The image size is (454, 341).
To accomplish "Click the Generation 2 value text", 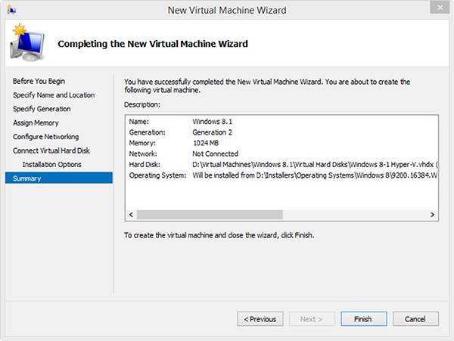I will coord(216,132).
